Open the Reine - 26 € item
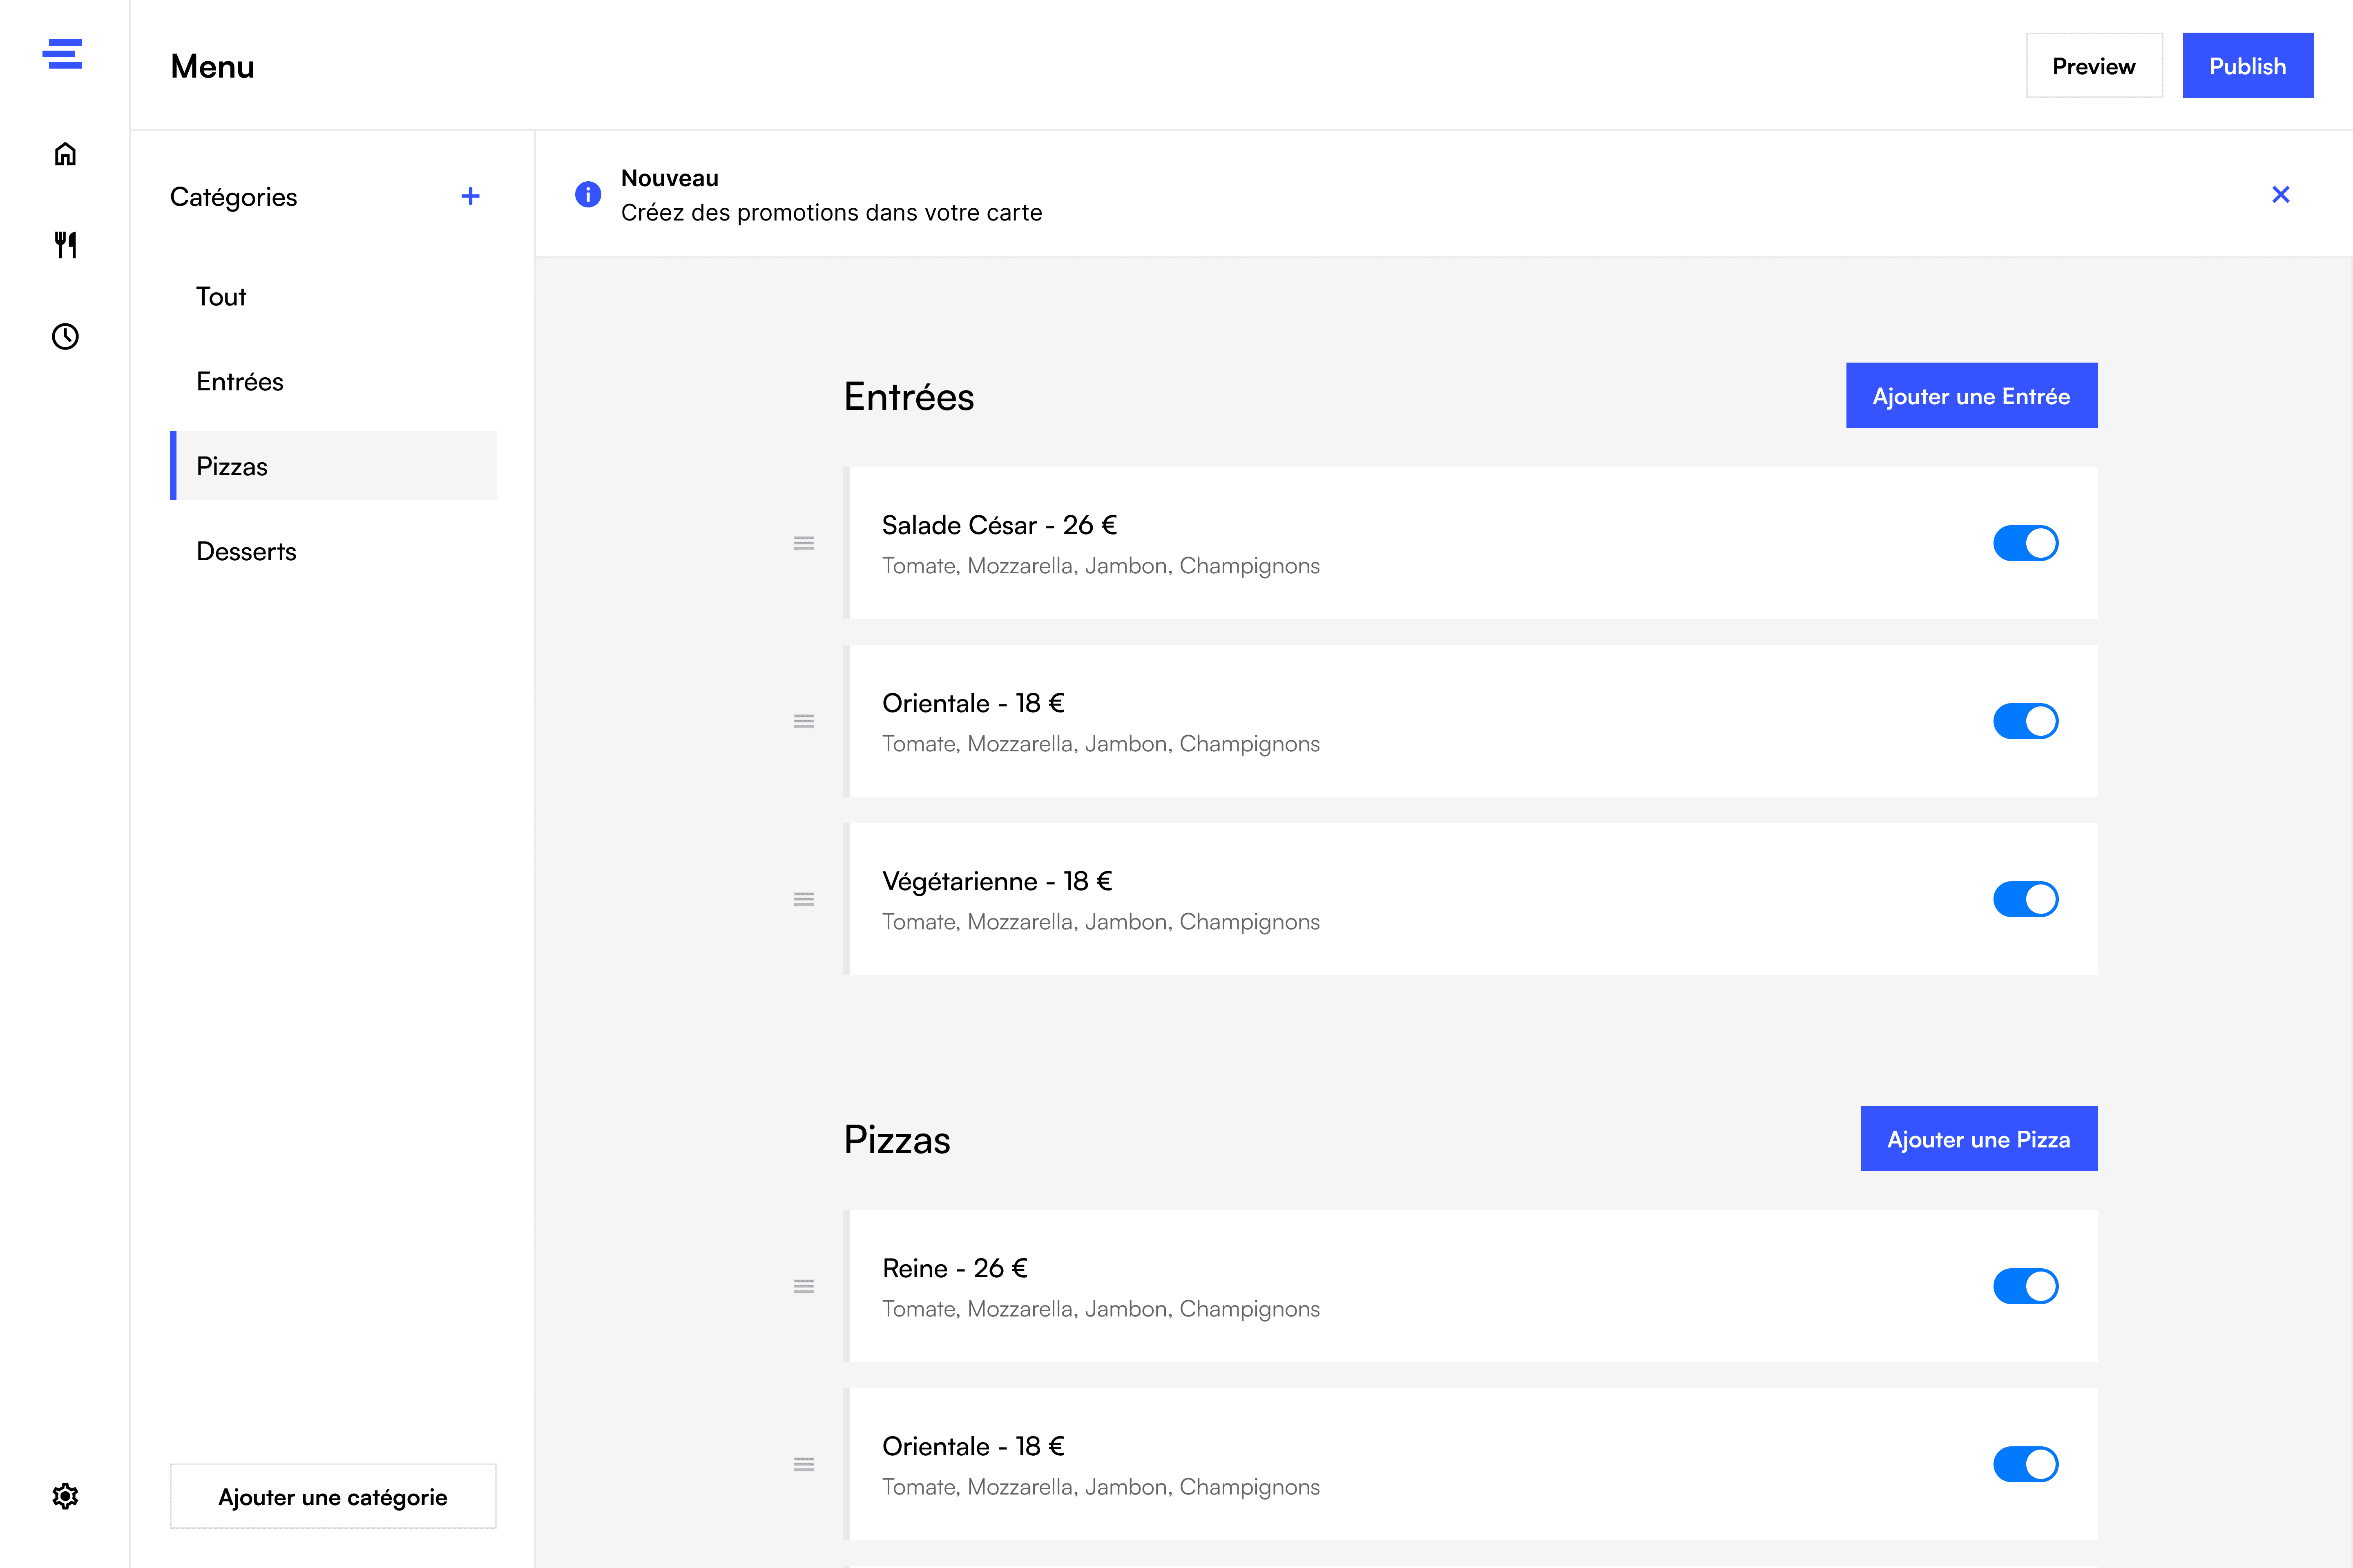This screenshot has width=2353, height=1568. (x=1471, y=1286)
